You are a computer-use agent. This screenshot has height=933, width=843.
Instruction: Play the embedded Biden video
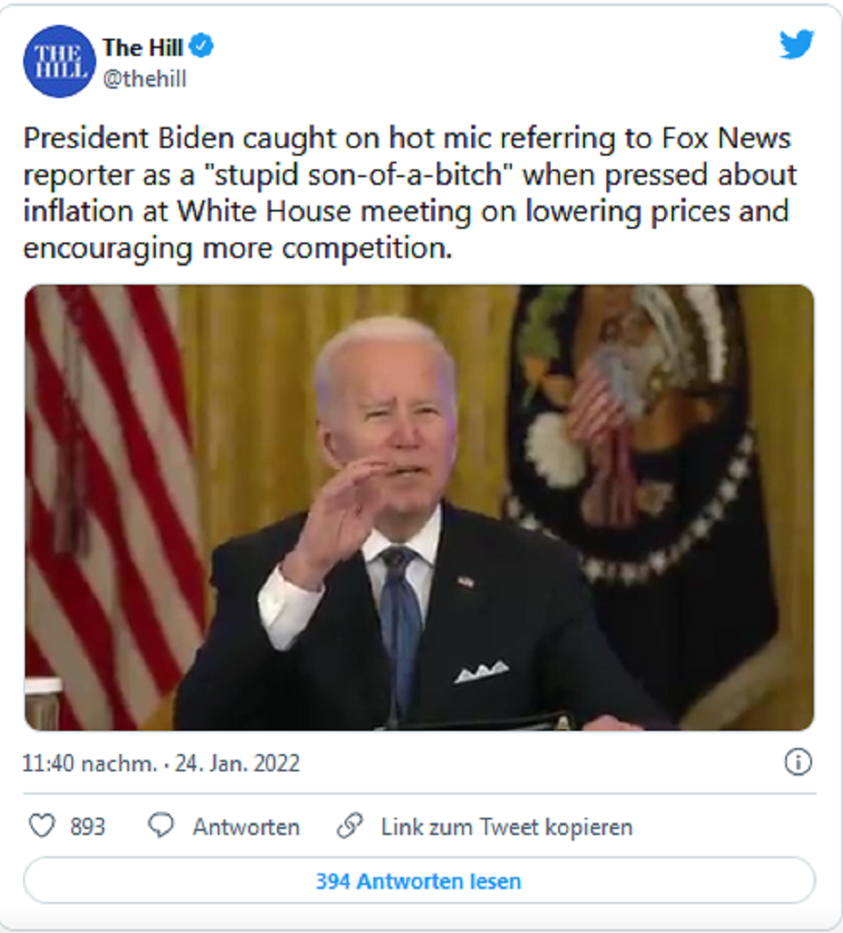pyautogui.click(x=419, y=507)
